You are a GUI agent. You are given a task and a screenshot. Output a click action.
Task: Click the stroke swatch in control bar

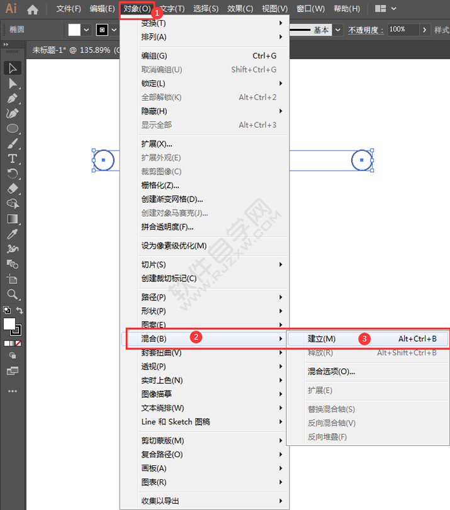point(102,30)
